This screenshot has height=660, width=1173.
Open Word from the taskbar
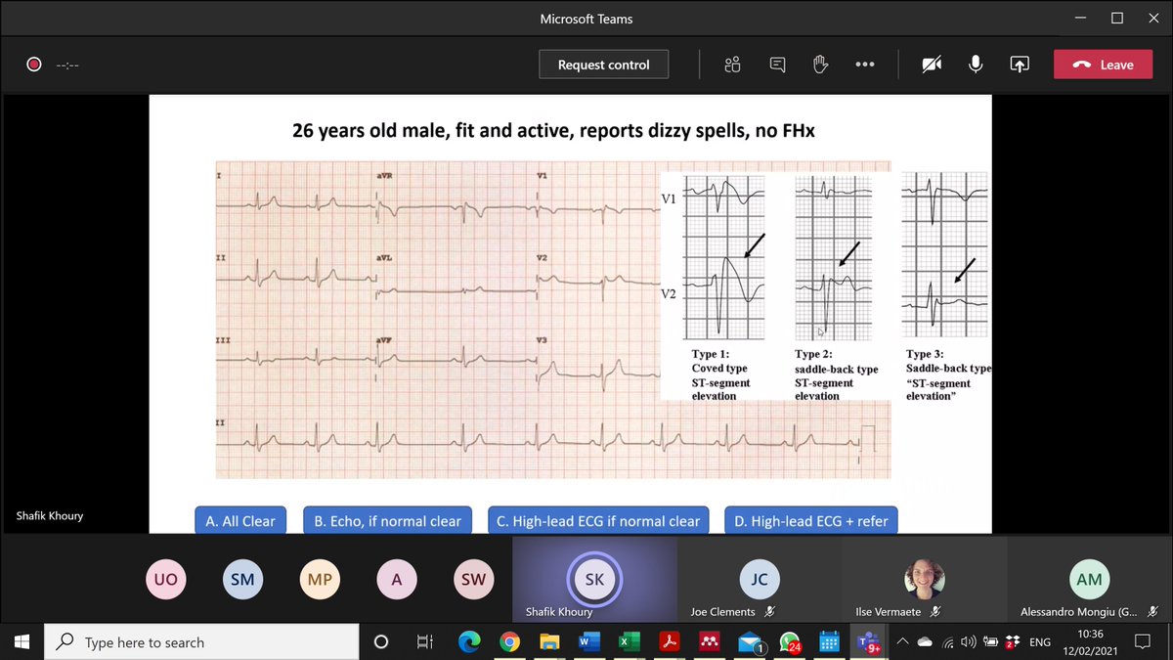tap(588, 642)
